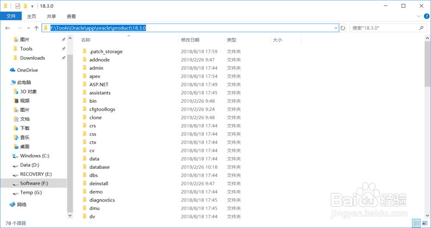This screenshot has height=228, width=431.
Task: Select the dbs folder icon
Action: click(x=84, y=175)
